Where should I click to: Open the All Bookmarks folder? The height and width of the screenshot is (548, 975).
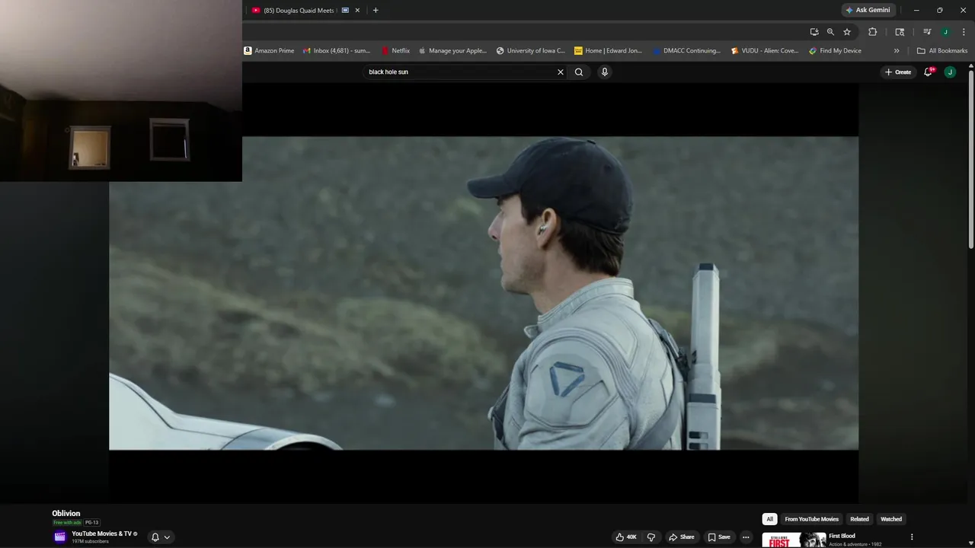942,51
